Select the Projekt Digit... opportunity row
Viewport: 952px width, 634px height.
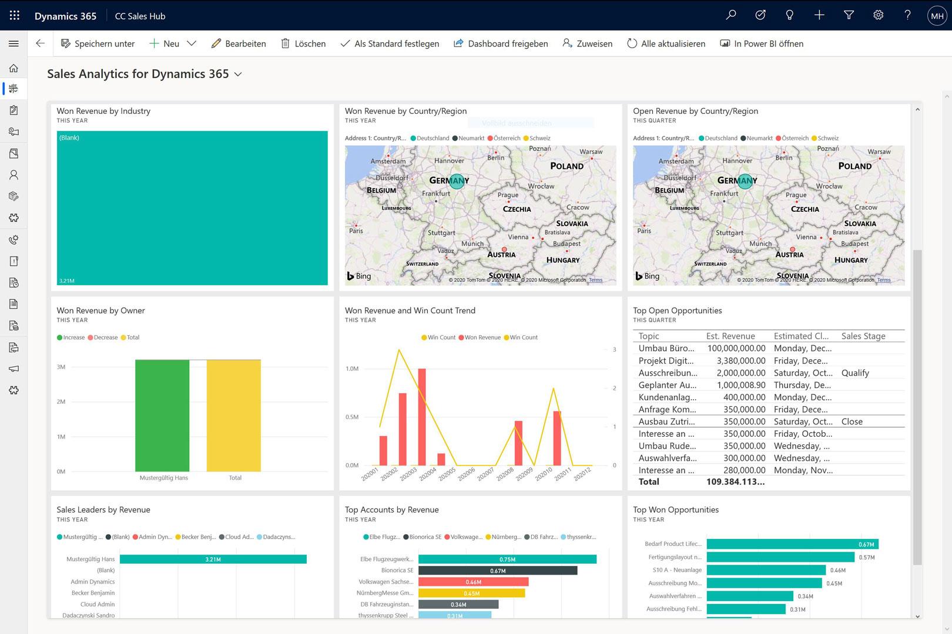tap(769, 360)
